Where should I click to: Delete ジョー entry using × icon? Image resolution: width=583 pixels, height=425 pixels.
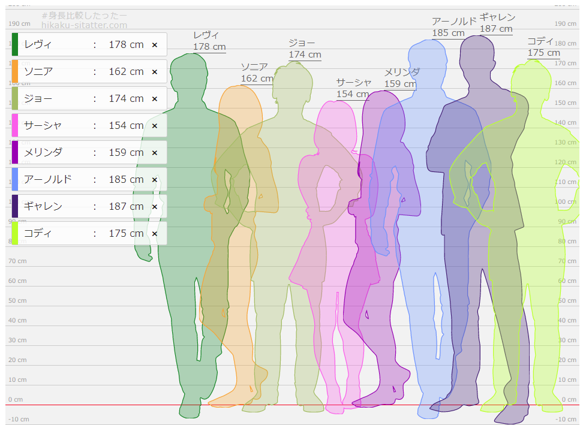154,99
